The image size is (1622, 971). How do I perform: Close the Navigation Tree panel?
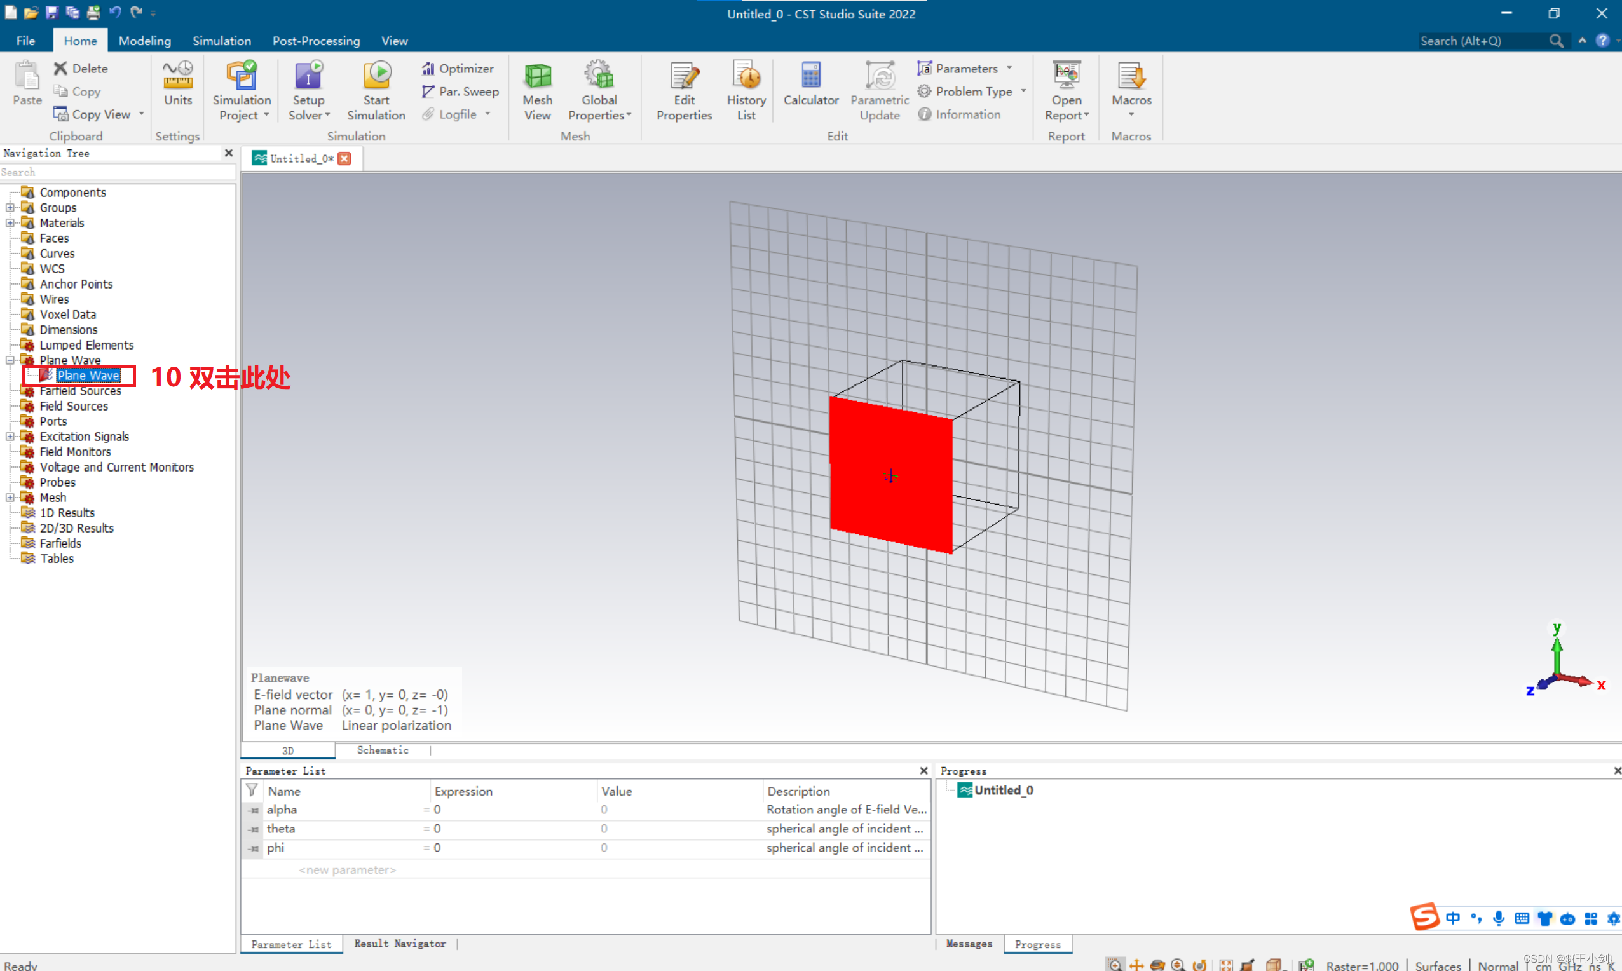(228, 153)
